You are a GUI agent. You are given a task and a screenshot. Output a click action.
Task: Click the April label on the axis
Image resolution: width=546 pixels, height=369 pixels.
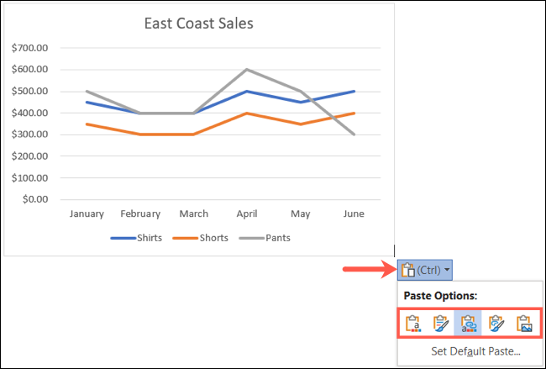pyautogui.click(x=247, y=213)
